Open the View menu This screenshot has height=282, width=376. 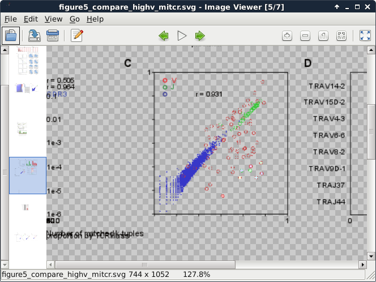(x=53, y=19)
